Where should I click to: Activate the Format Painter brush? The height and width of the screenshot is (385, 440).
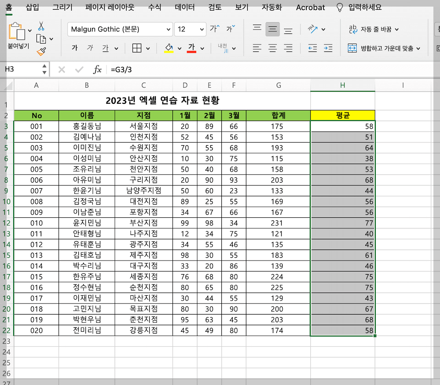41,52
